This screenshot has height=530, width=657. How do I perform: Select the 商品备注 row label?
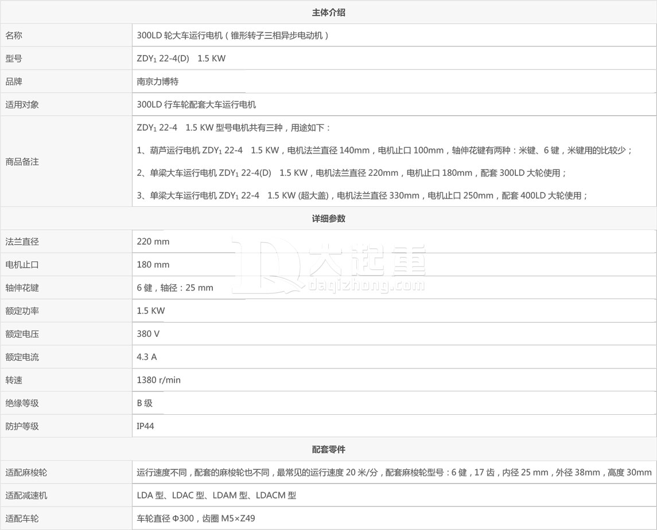(22, 162)
